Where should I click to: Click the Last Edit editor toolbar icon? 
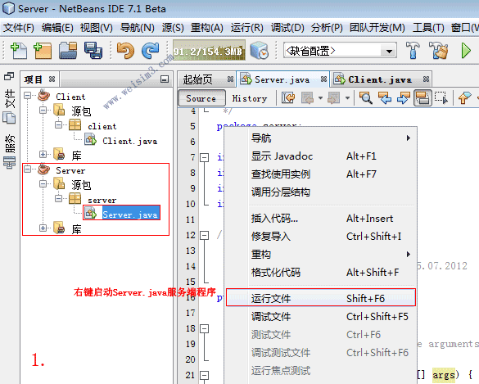(x=288, y=98)
